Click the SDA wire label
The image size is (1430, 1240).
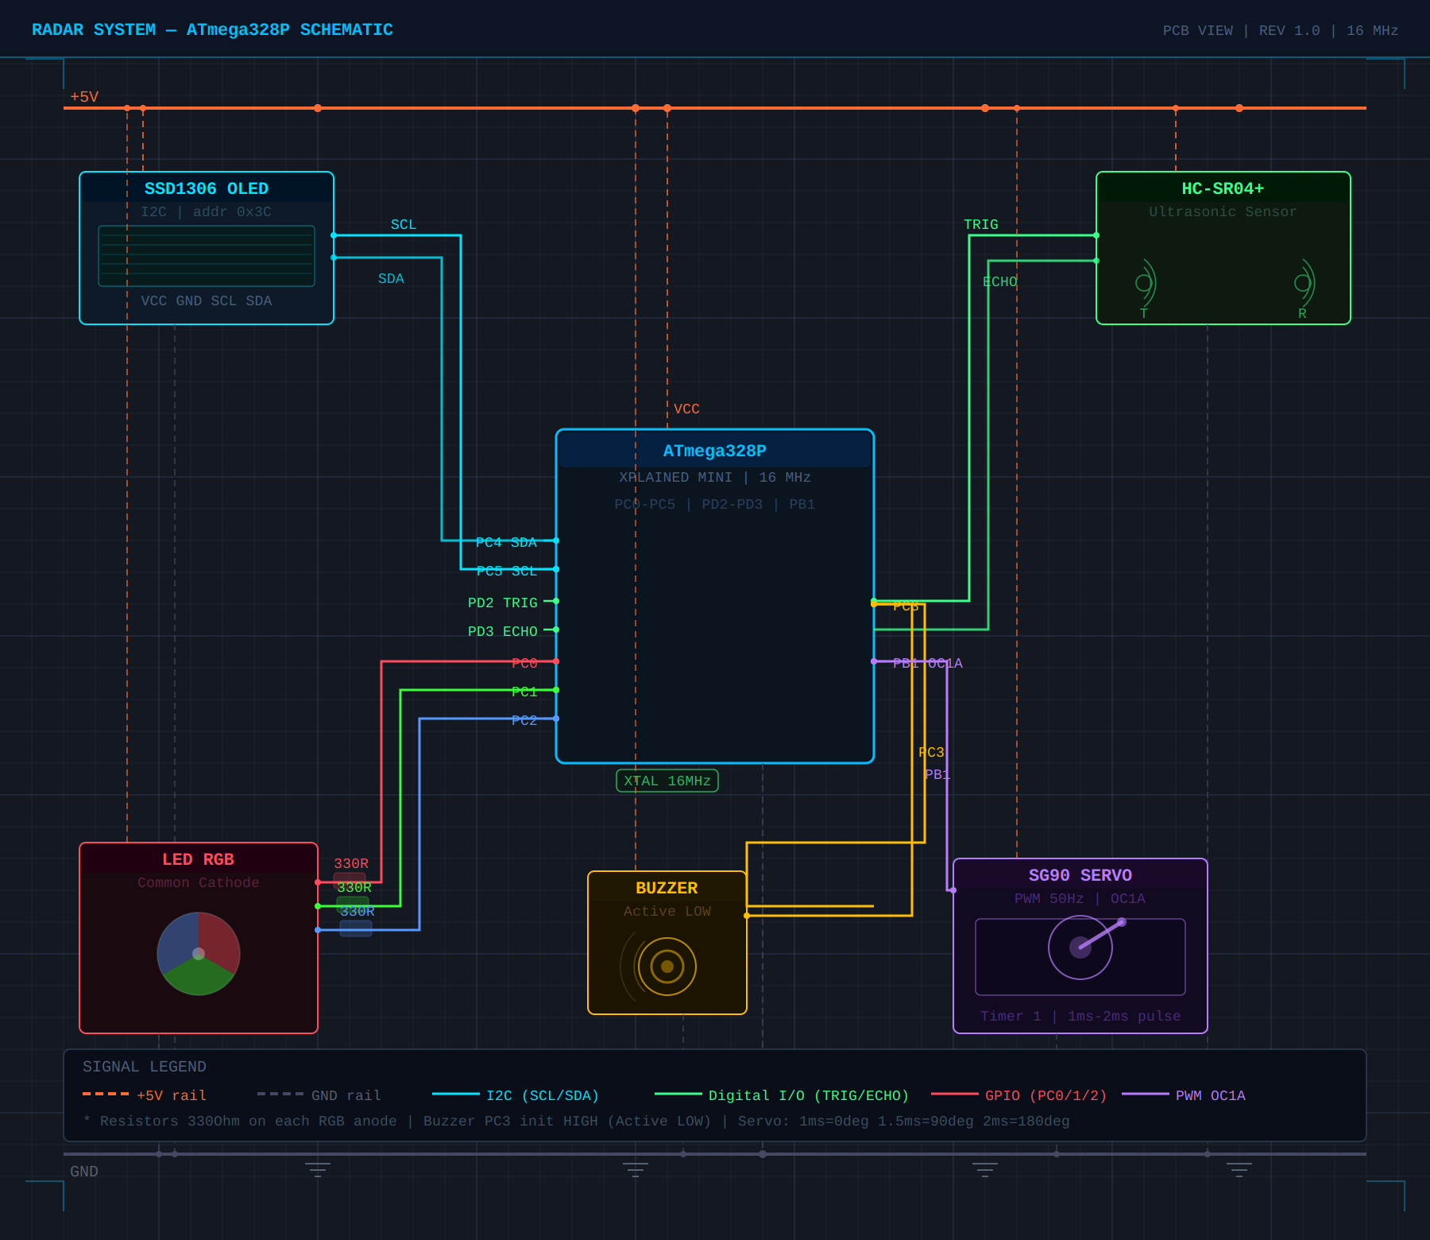click(x=391, y=278)
